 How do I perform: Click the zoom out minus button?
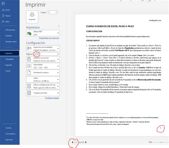(x=154, y=142)
